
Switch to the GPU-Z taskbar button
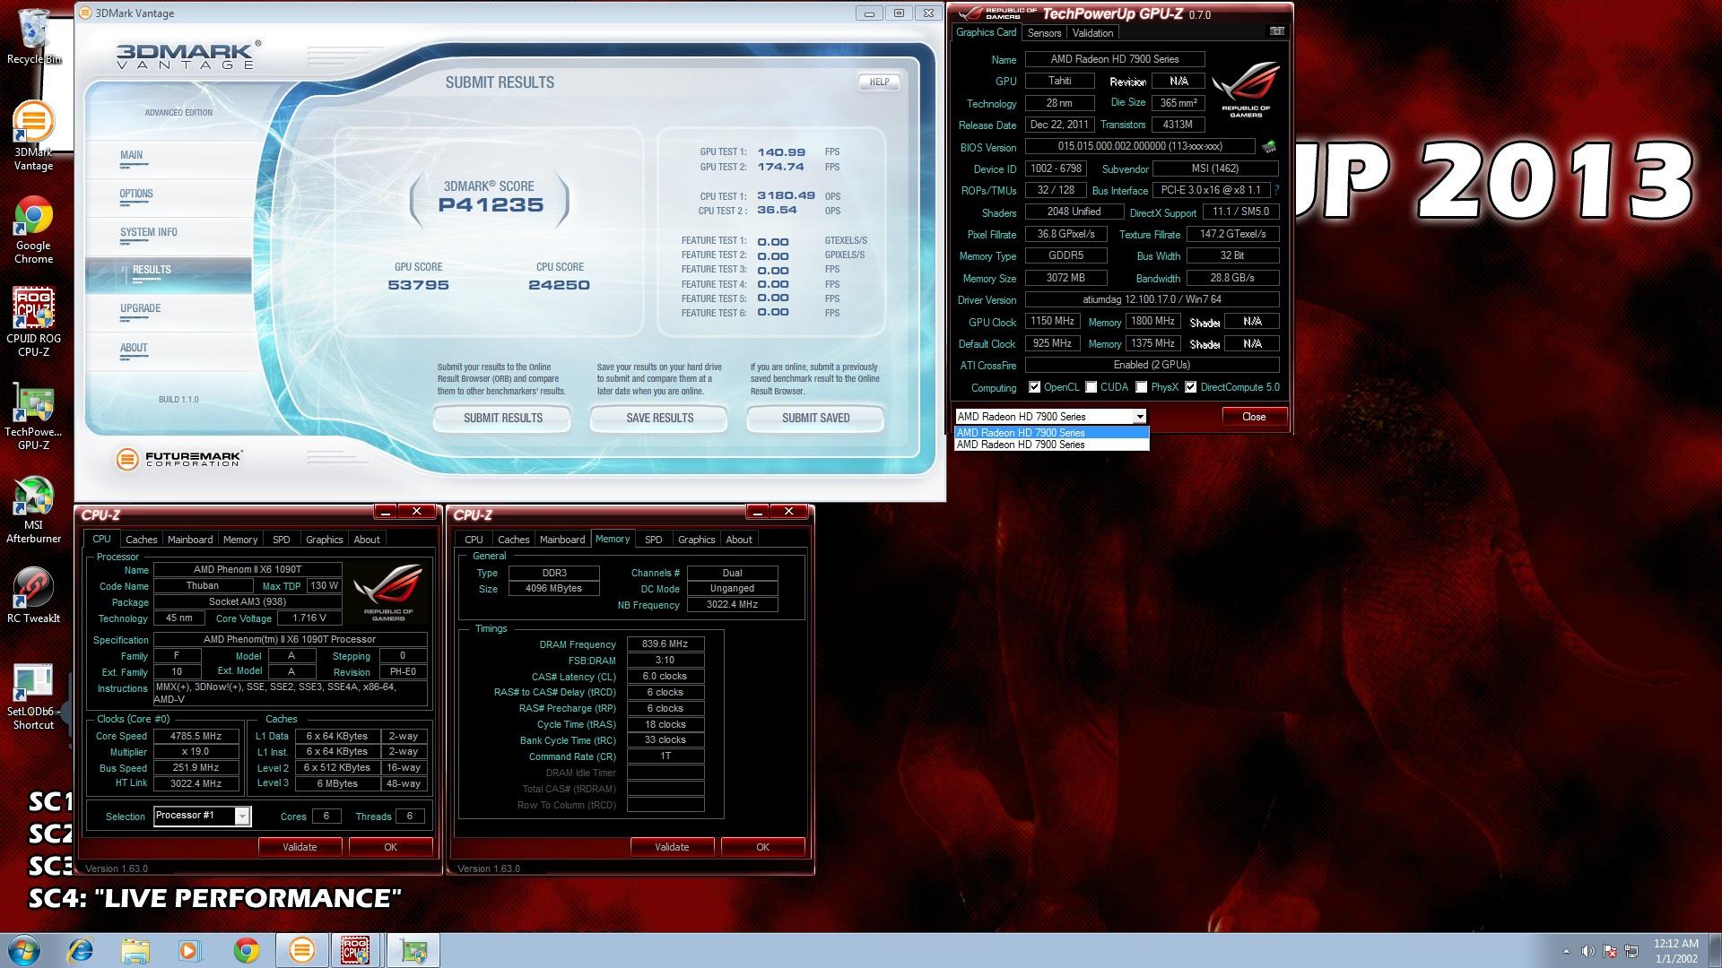(x=413, y=950)
